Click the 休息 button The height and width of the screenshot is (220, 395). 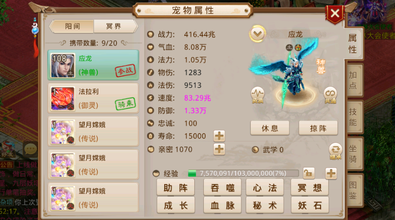270,128
